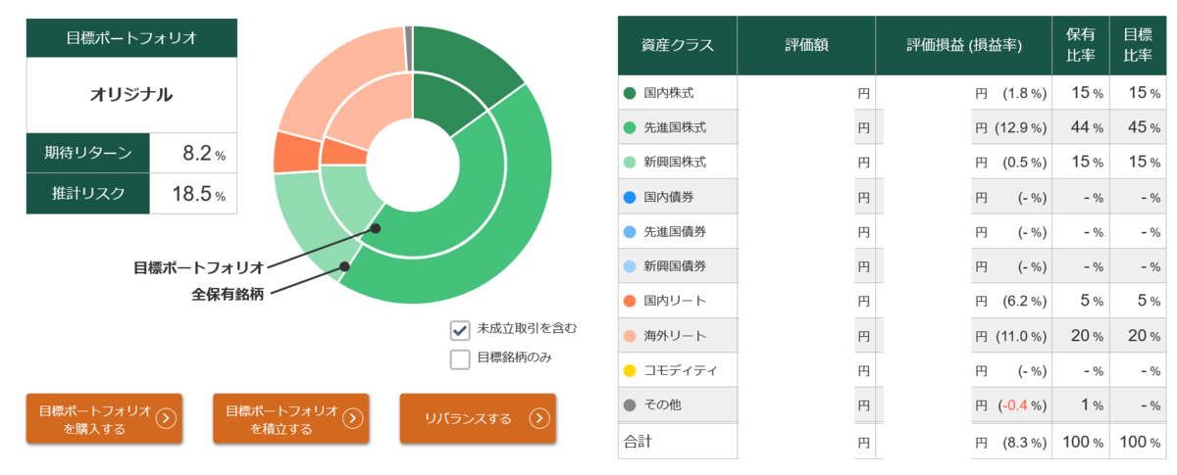Click total return rate (8.3 %)
This screenshot has width=1177, height=475.
pyautogui.click(x=1023, y=443)
